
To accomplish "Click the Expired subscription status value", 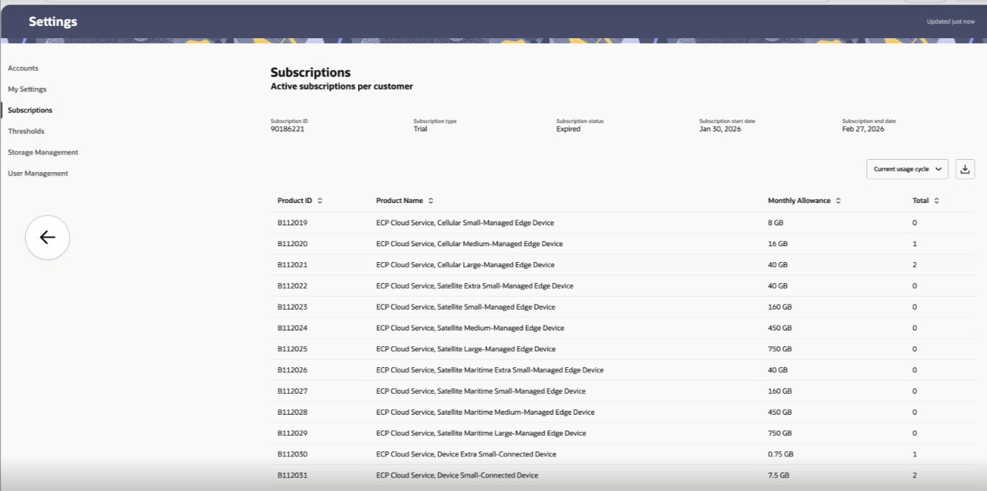I will (x=568, y=129).
